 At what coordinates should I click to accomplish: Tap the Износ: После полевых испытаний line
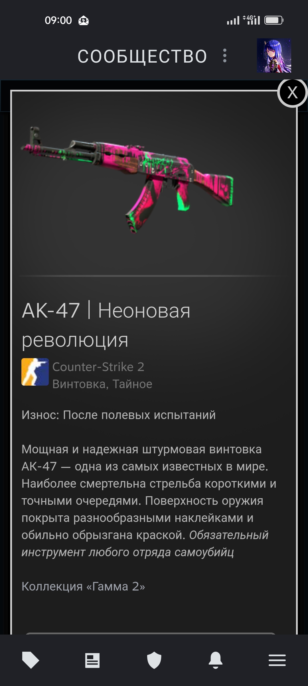coord(119,415)
